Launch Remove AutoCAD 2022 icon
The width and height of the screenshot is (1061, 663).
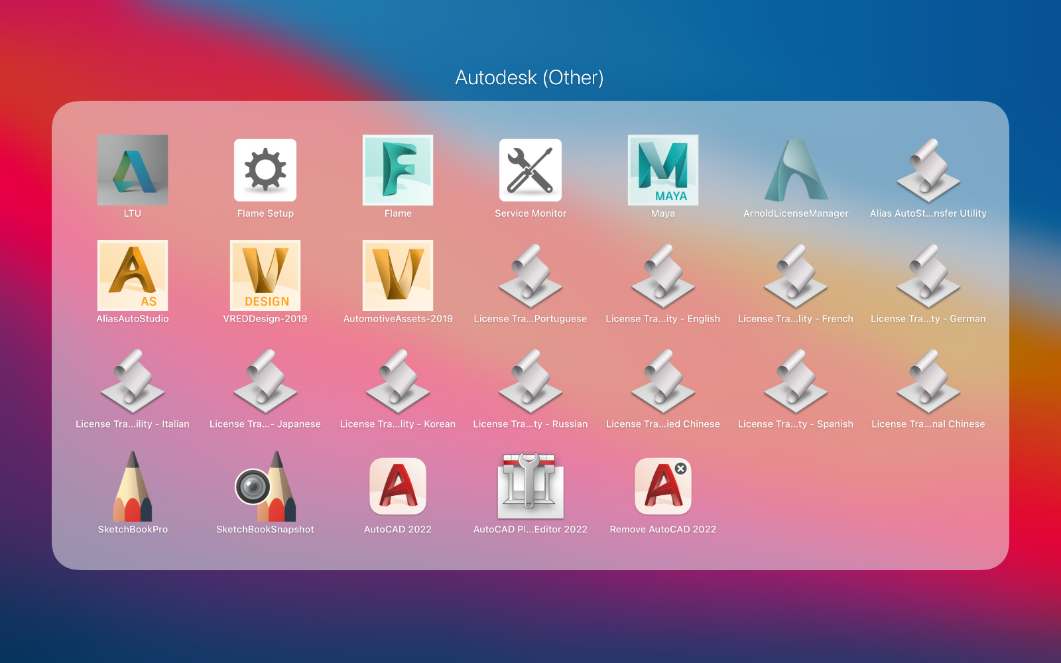[663, 486]
